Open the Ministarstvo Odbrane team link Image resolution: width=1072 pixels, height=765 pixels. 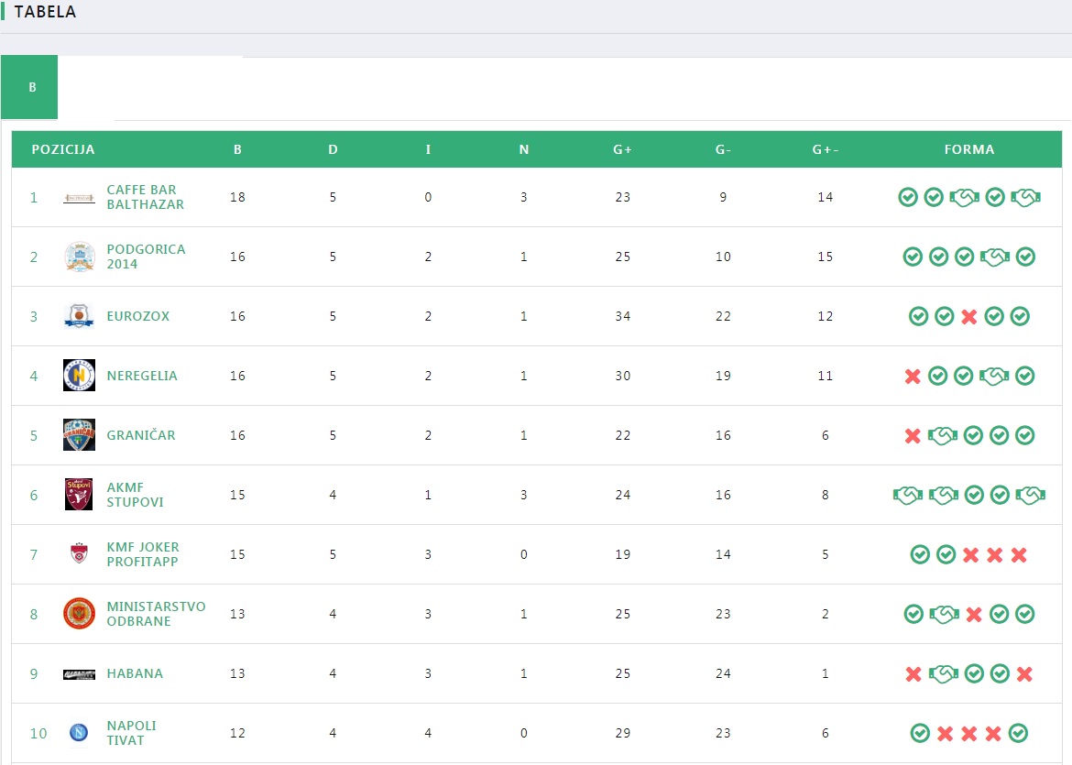pyautogui.click(x=156, y=614)
